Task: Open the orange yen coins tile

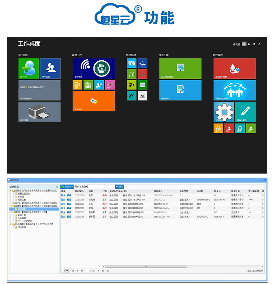Action: tap(94, 101)
